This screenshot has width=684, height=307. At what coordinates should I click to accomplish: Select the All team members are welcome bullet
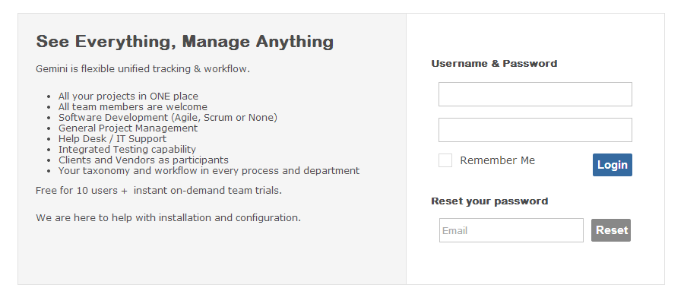point(132,107)
